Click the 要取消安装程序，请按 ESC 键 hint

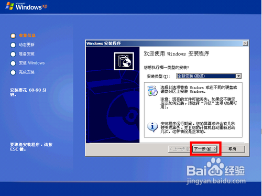[31, 147]
